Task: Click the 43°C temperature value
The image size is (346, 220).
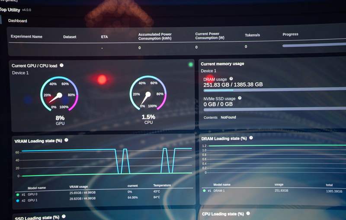Action: [157, 192]
